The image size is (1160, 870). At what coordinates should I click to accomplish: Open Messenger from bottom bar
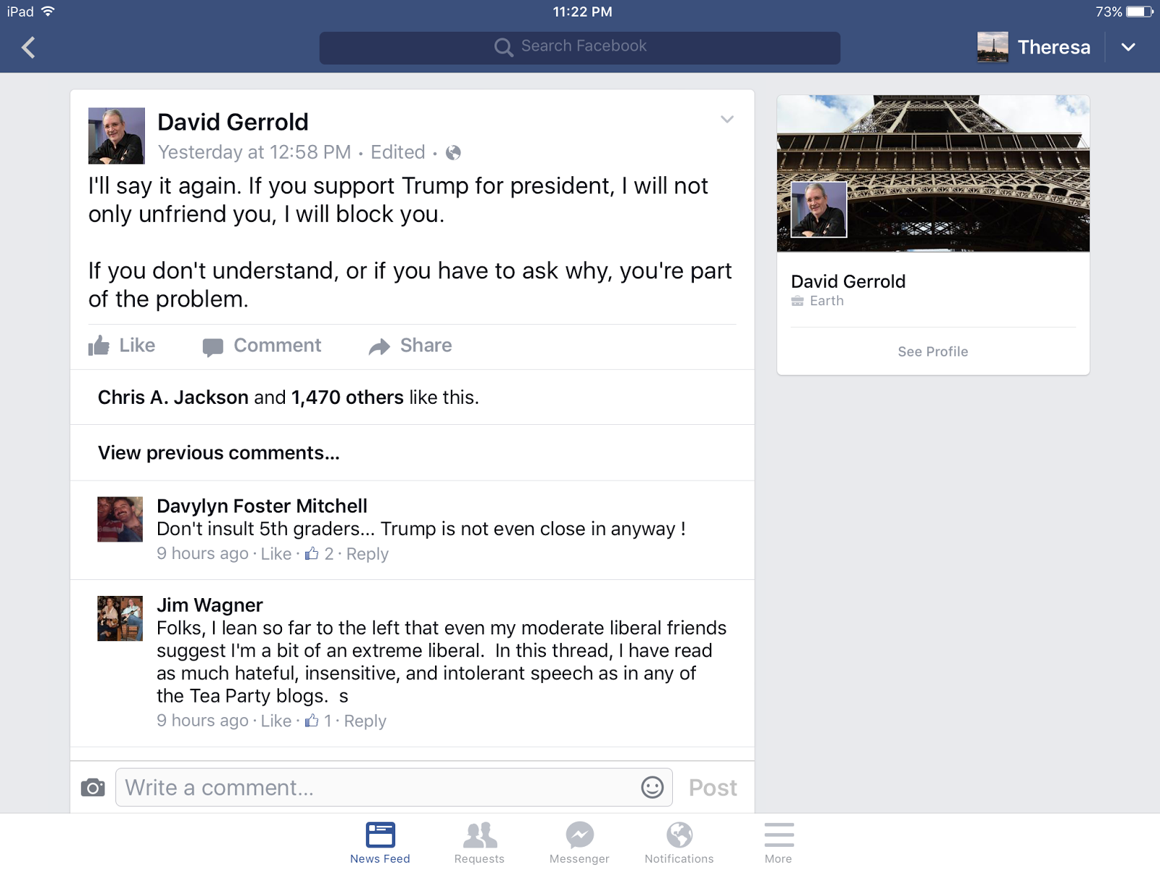(x=579, y=843)
